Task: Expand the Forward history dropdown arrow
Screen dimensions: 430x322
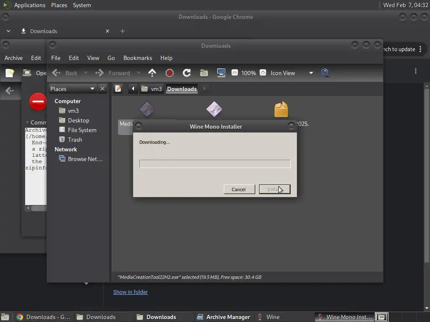Action: coord(139,73)
